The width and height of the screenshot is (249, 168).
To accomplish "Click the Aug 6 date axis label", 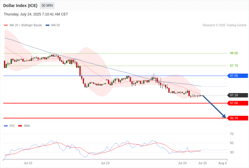I will [x=223, y=163].
